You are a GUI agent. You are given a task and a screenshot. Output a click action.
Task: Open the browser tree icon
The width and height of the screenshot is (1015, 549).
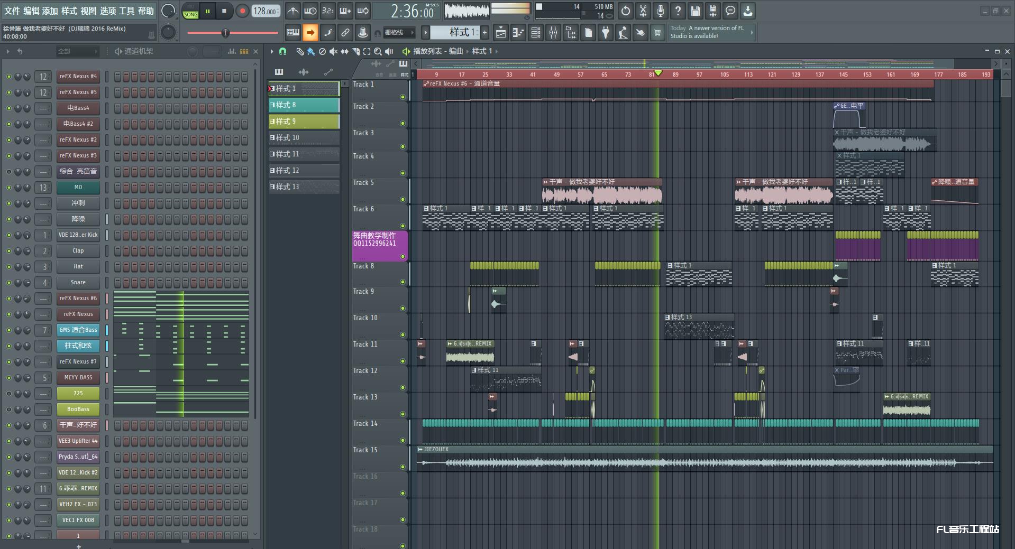pos(571,33)
